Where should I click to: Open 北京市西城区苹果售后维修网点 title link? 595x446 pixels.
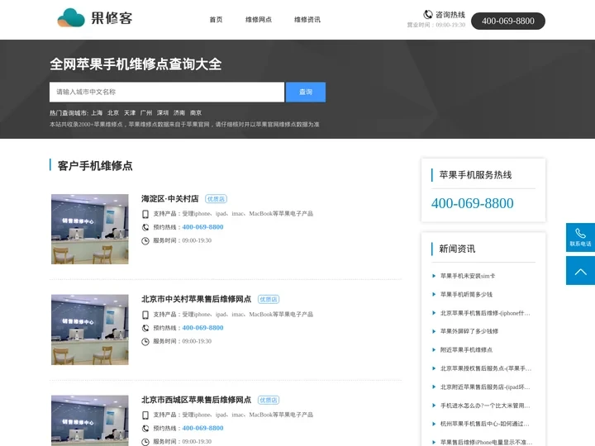click(196, 400)
